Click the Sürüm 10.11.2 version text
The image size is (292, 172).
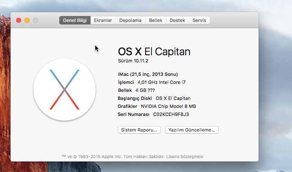pos(133,61)
